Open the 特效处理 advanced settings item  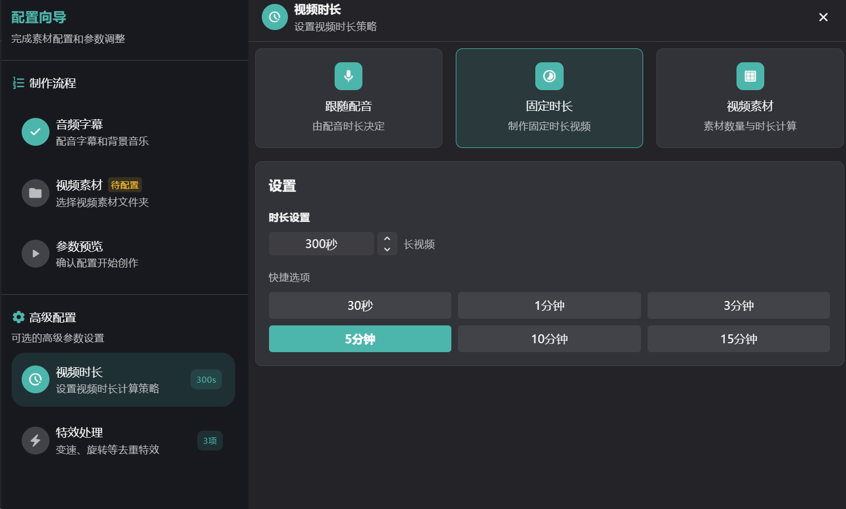(122, 441)
